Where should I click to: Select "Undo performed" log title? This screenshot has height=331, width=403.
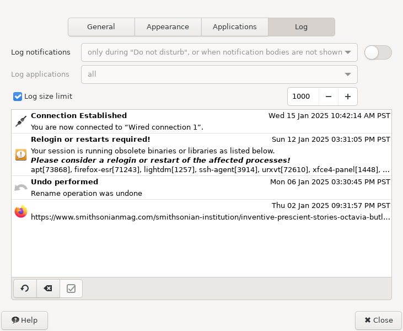click(65, 182)
